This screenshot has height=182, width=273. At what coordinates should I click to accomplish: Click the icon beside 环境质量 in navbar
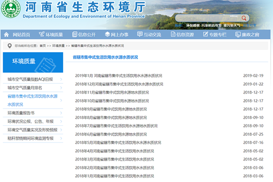[42, 34]
